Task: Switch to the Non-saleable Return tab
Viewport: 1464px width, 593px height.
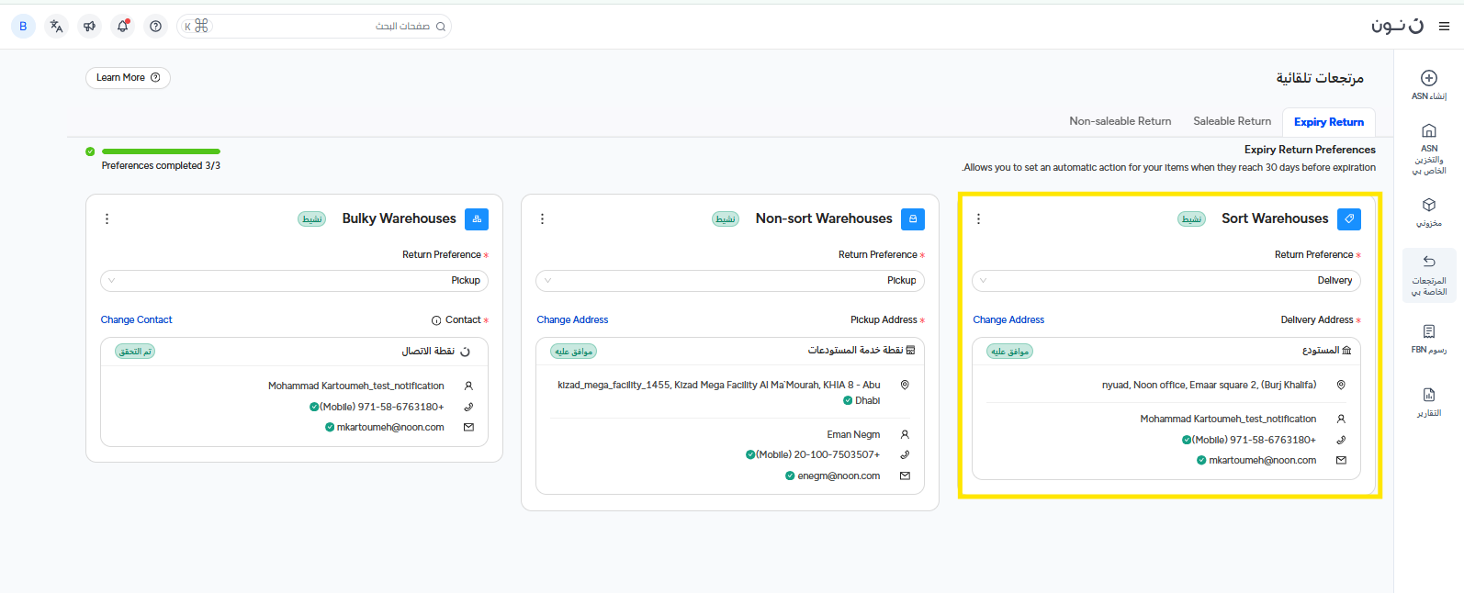Action: pos(1120,121)
